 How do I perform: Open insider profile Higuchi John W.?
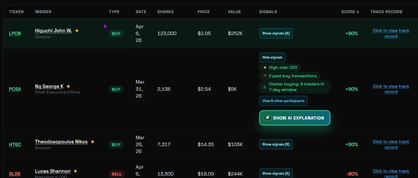tap(54, 31)
